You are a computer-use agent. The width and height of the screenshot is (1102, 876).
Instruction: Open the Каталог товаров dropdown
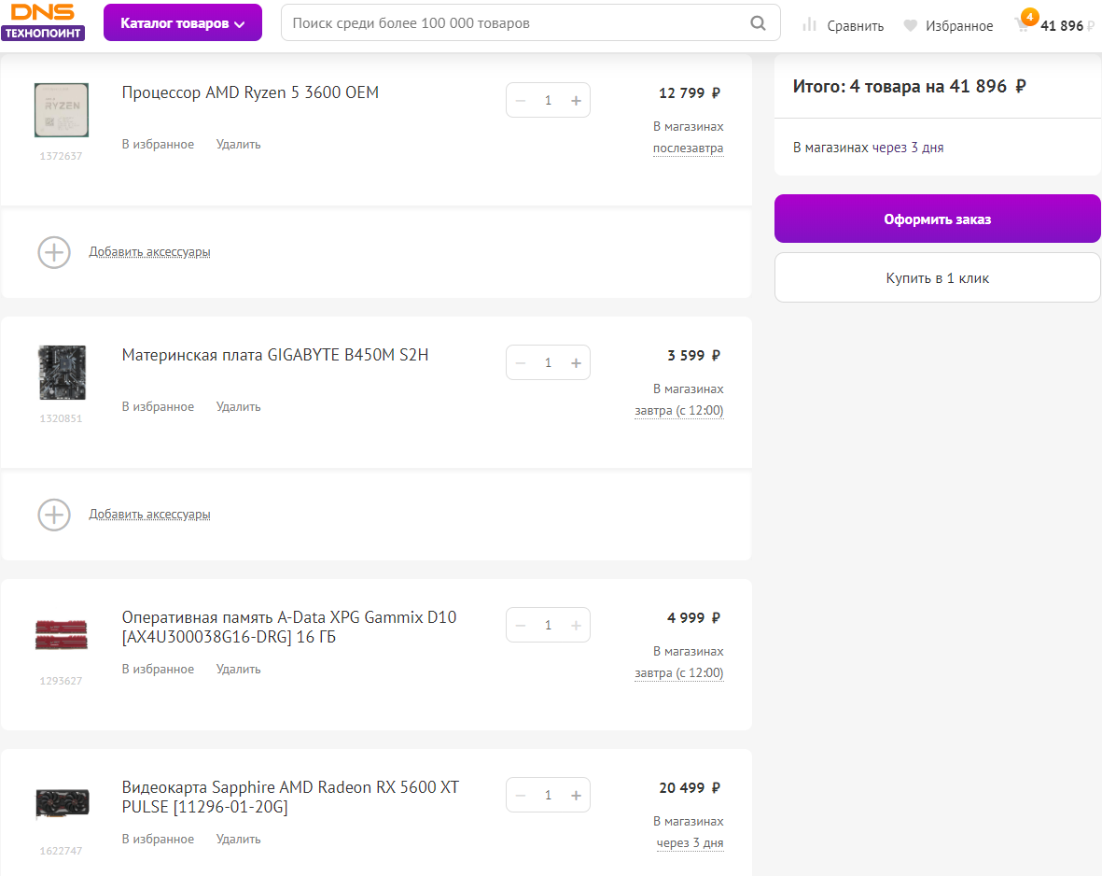[x=183, y=23]
